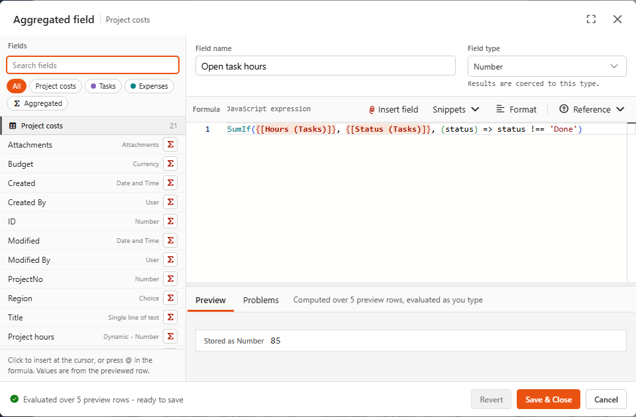Click the sigma icon beside Created By

pos(170,203)
